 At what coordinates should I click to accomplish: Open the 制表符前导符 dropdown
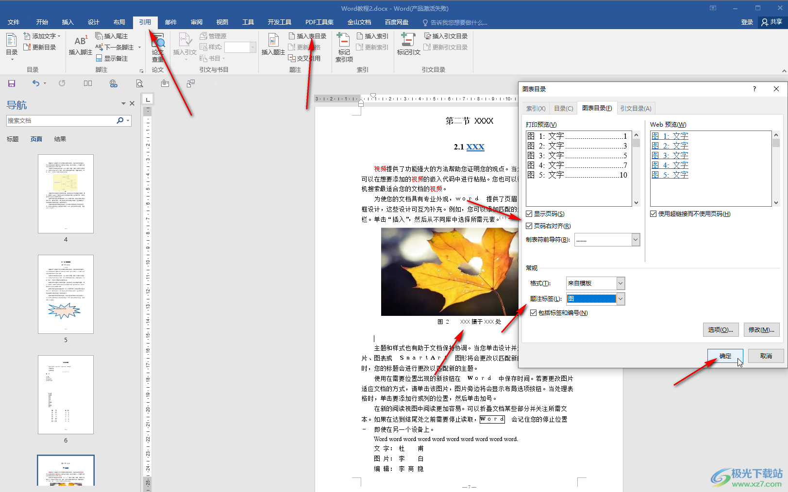[x=635, y=240]
